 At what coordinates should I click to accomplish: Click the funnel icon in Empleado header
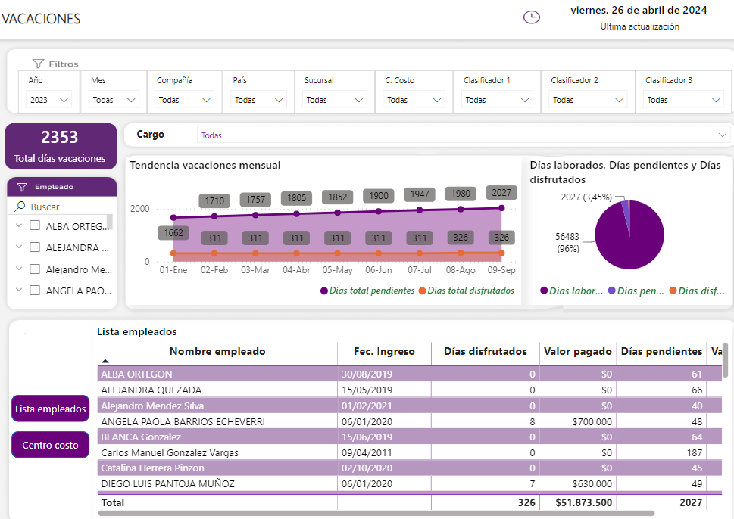[22, 186]
